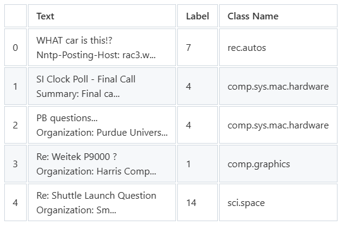The height and width of the screenshot is (226, 343).
Task: Click the Text column header
Action: coord(102,16)
